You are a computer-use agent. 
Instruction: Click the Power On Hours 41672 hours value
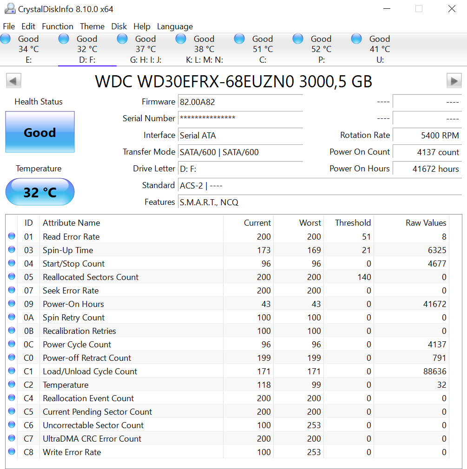(x=427, y=169)
